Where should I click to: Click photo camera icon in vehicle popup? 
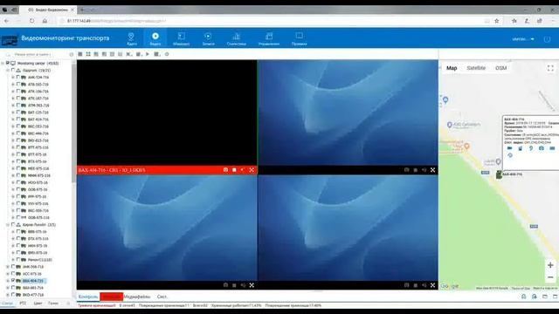(542, 148)
